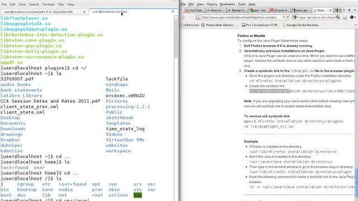Click the site identity icon in URL bar
Image resolution: width=358 pixels, height=201 pixels.
[199, 17]
